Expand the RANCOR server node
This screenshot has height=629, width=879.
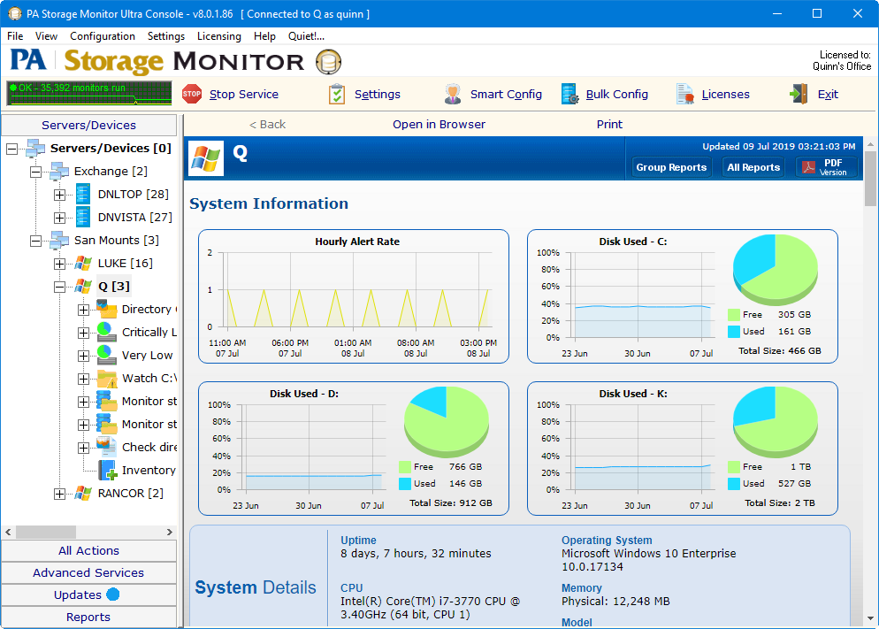pos(59,494)
